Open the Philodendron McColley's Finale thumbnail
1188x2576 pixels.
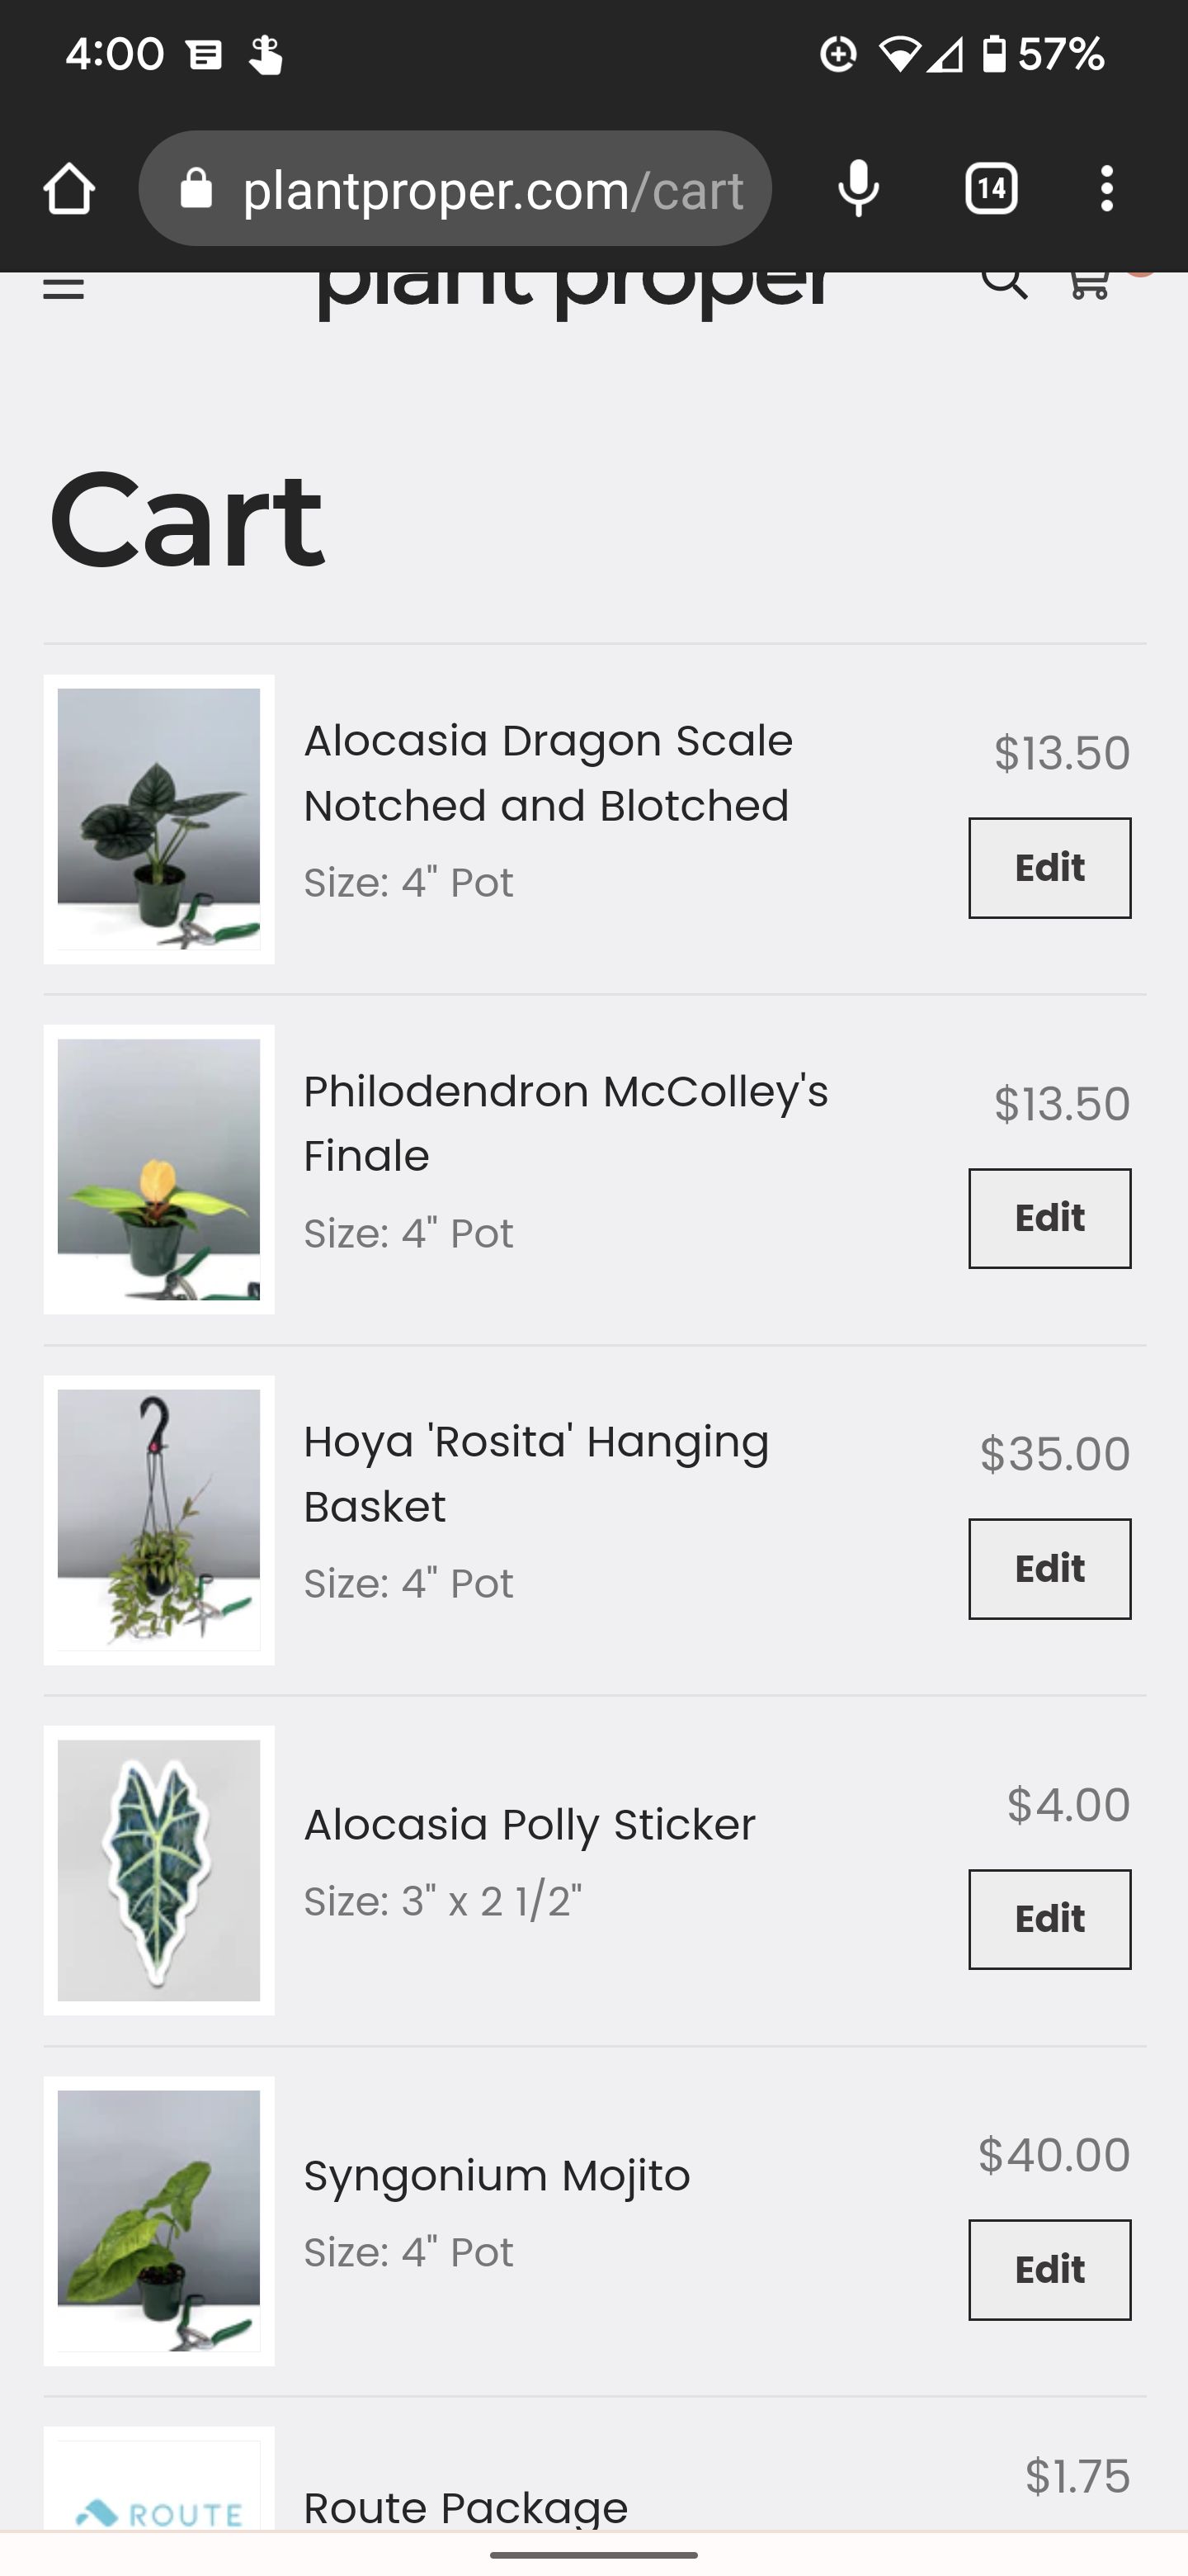tap(159, 1169)
